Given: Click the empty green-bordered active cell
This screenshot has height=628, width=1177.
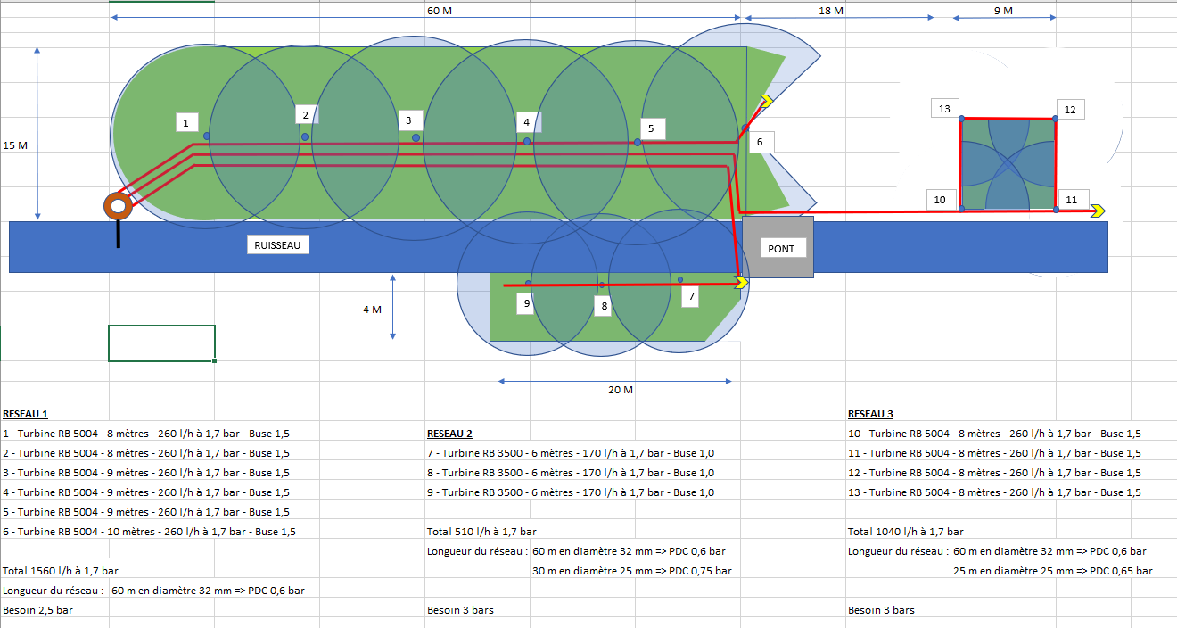Looking at the screenshot, I should point(161,343).
